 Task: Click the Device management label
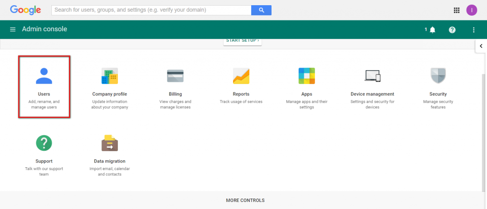coord(372,94)
